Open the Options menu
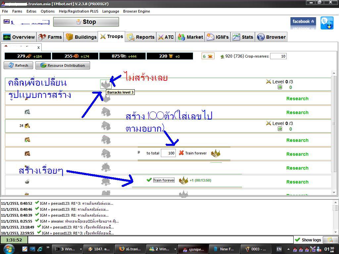This screenshot has width=339, height=254. (48, 11)
